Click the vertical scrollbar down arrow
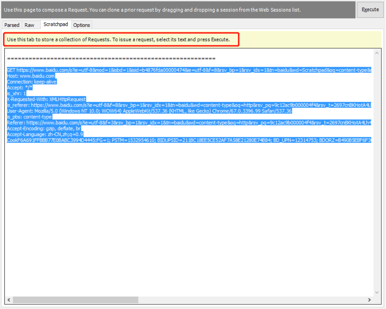The height and width of the screenshot is (309, 386). click(x=377, y=292)
